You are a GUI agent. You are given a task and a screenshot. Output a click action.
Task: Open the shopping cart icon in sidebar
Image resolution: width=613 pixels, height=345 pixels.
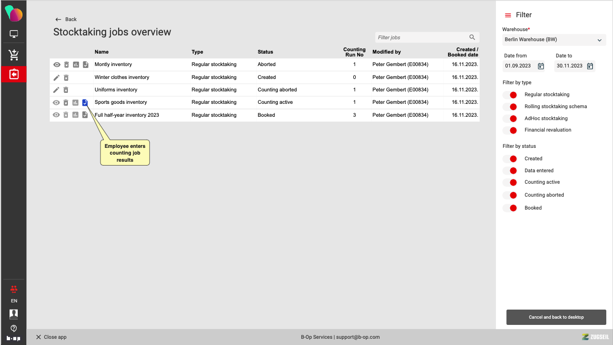point(13,55)
